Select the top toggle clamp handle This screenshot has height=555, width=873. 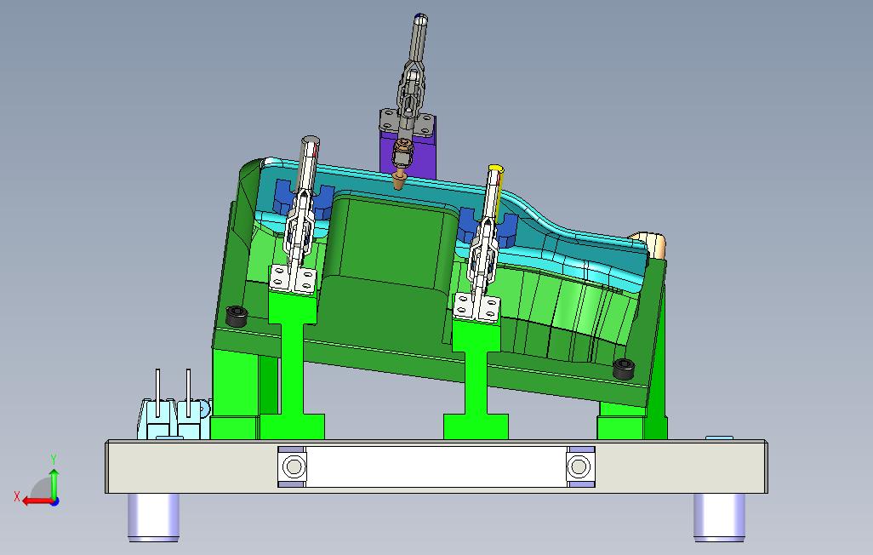point(419,38)
